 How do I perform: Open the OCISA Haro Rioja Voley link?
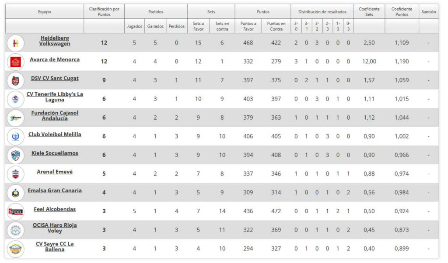(x=54, y=228)
